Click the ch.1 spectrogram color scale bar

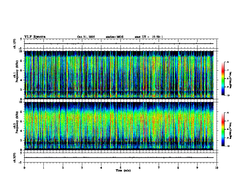click(x=223, y=79)
